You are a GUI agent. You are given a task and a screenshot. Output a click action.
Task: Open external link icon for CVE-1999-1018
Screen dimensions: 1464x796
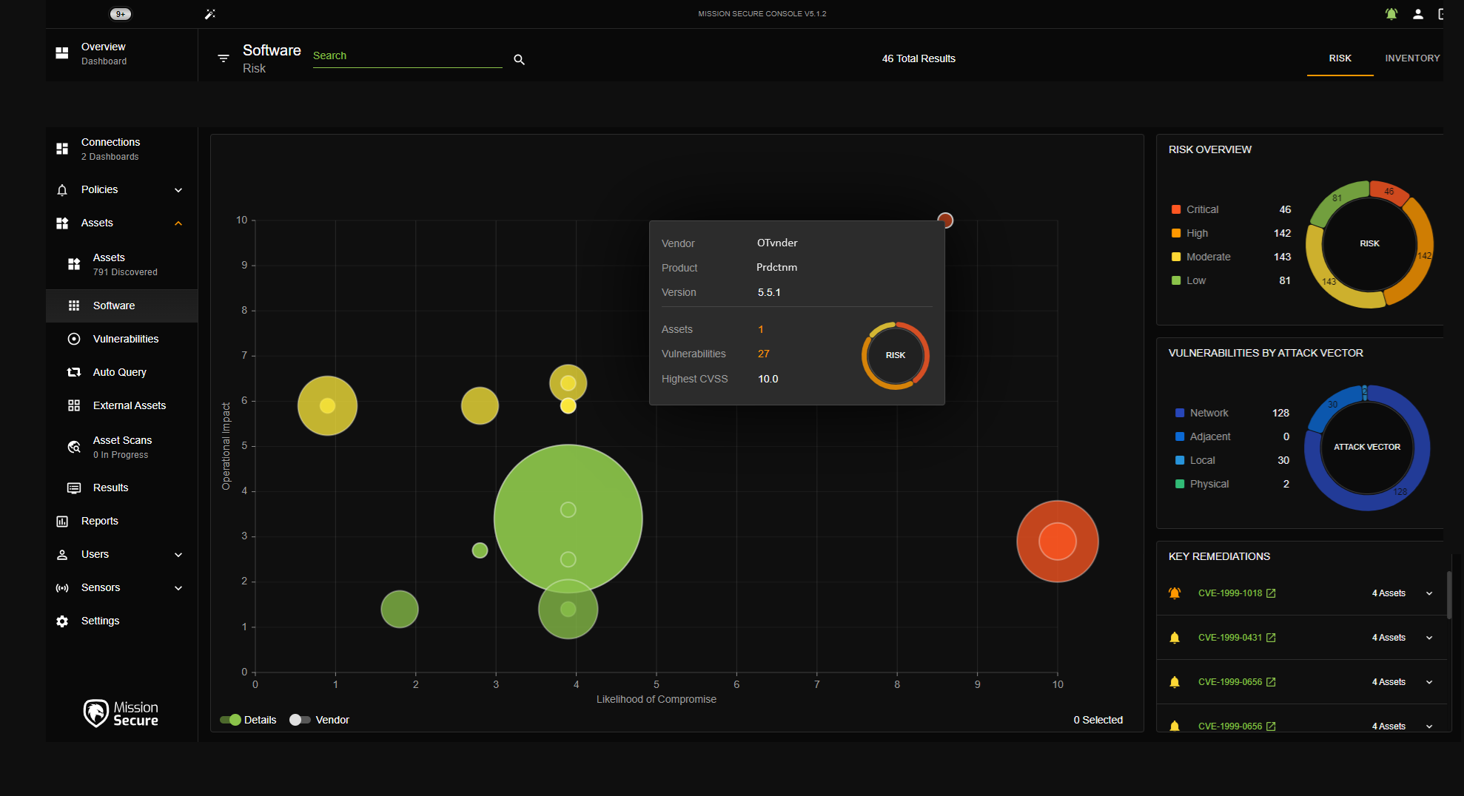[1271, 593]
